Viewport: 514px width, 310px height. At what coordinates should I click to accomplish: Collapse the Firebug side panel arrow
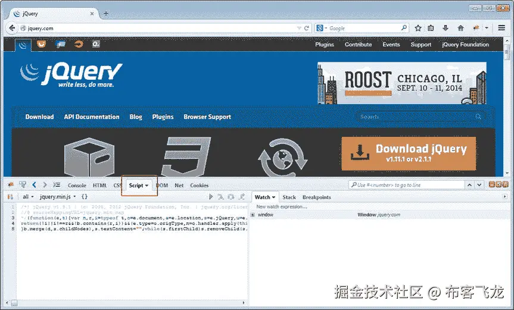coord(505,197)
